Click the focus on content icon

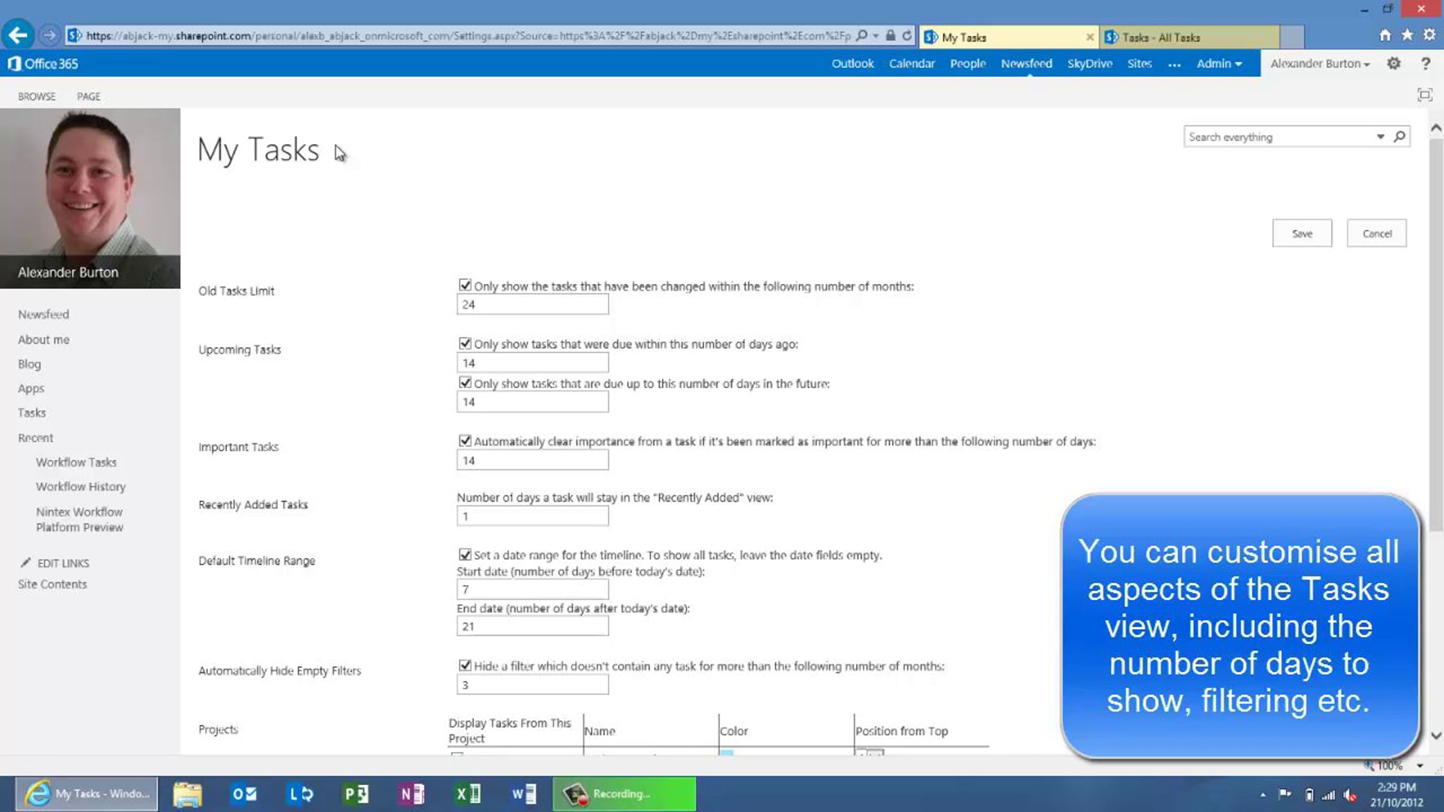[x=1424, y=95]
